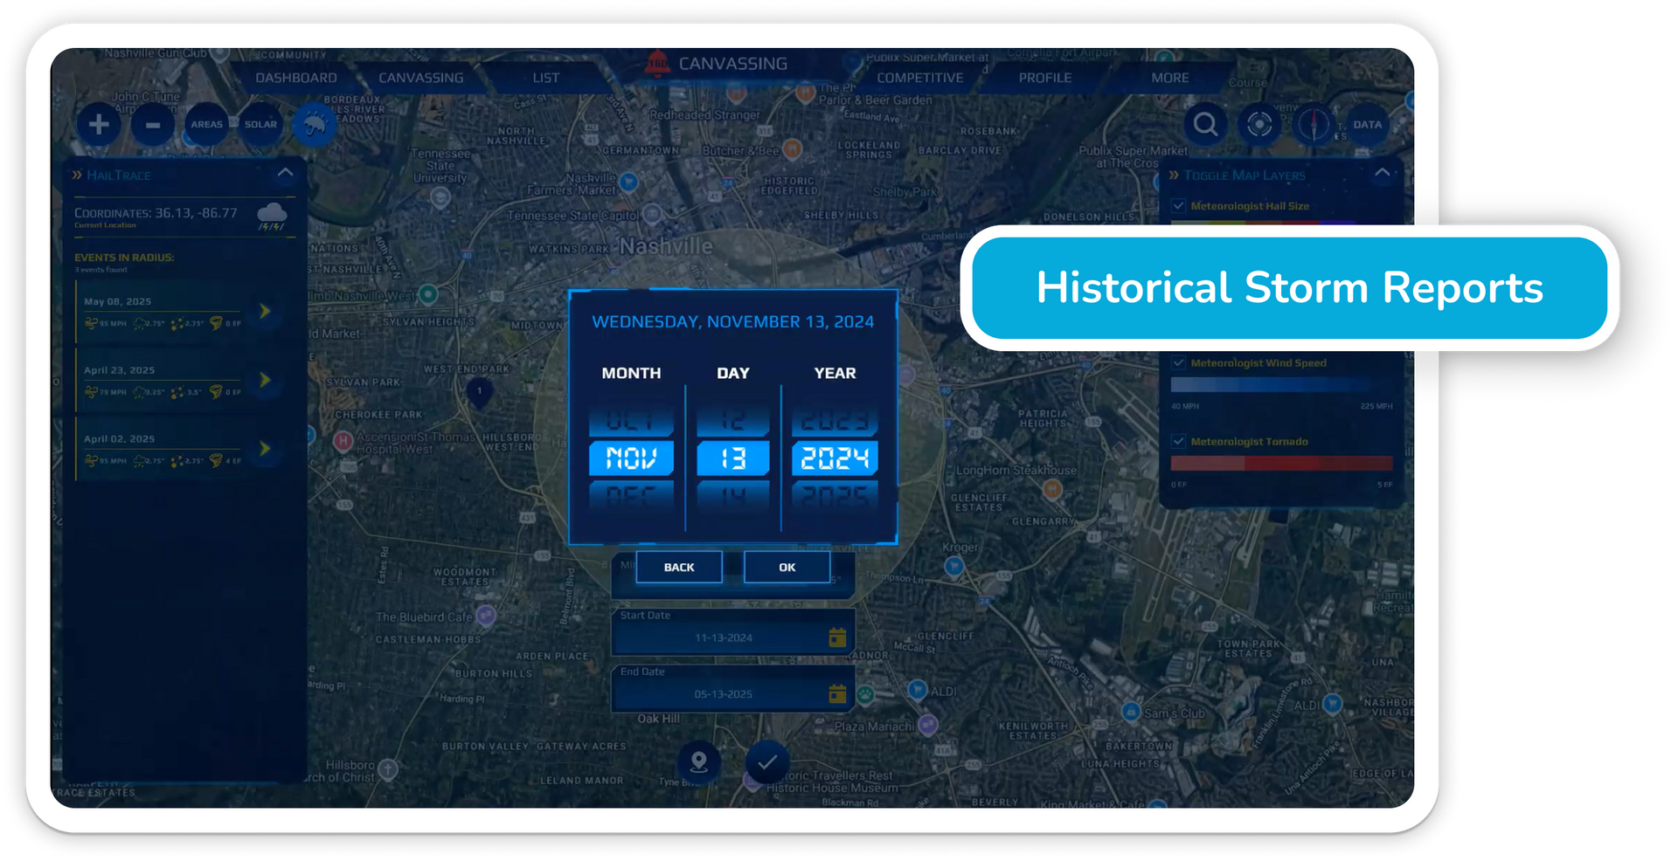This screenshot has width=1678, height=861.
Task: Click the tornado icon in May 08 event
Action: pyautogui.click(x=216, y=323)
